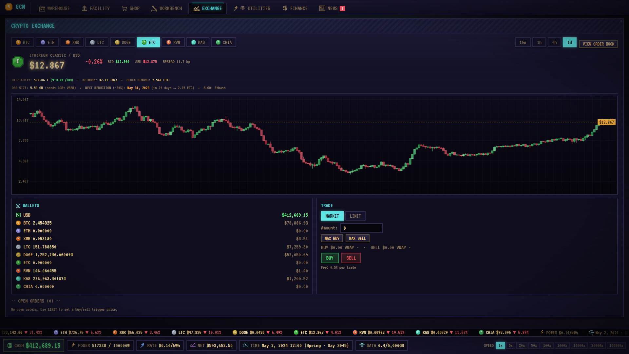Select MARKET order type

[x=332, y=216]
